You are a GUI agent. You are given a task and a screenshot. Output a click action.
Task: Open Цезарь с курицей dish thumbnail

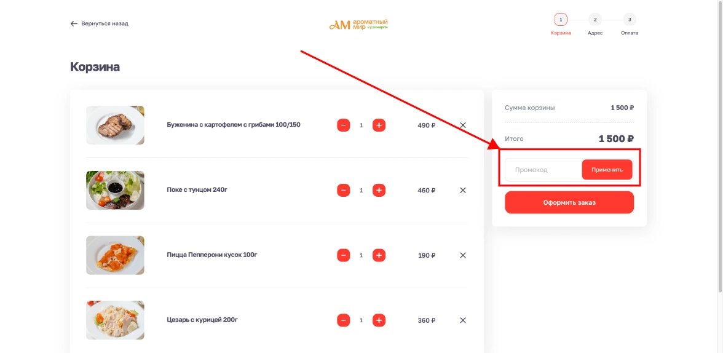pyautogui.click(x=116, y=320)
